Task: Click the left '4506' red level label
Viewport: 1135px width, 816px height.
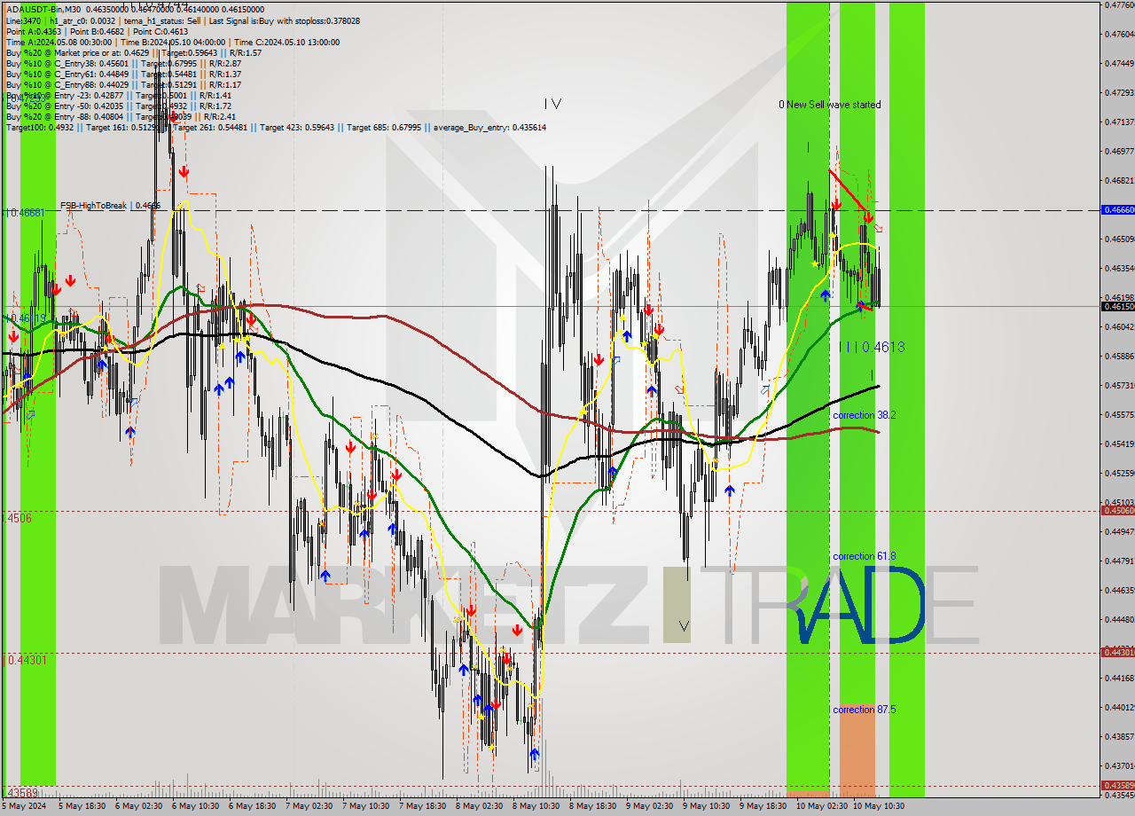Action: [19, 518]
